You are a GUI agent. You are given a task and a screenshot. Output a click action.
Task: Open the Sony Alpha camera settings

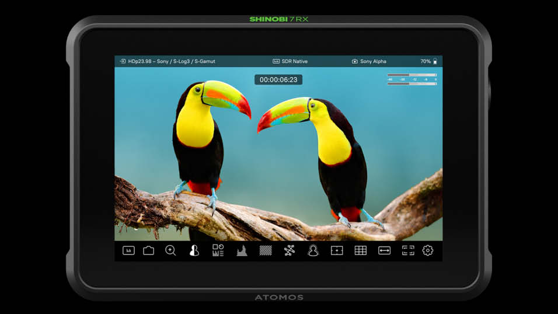[373, 61]
